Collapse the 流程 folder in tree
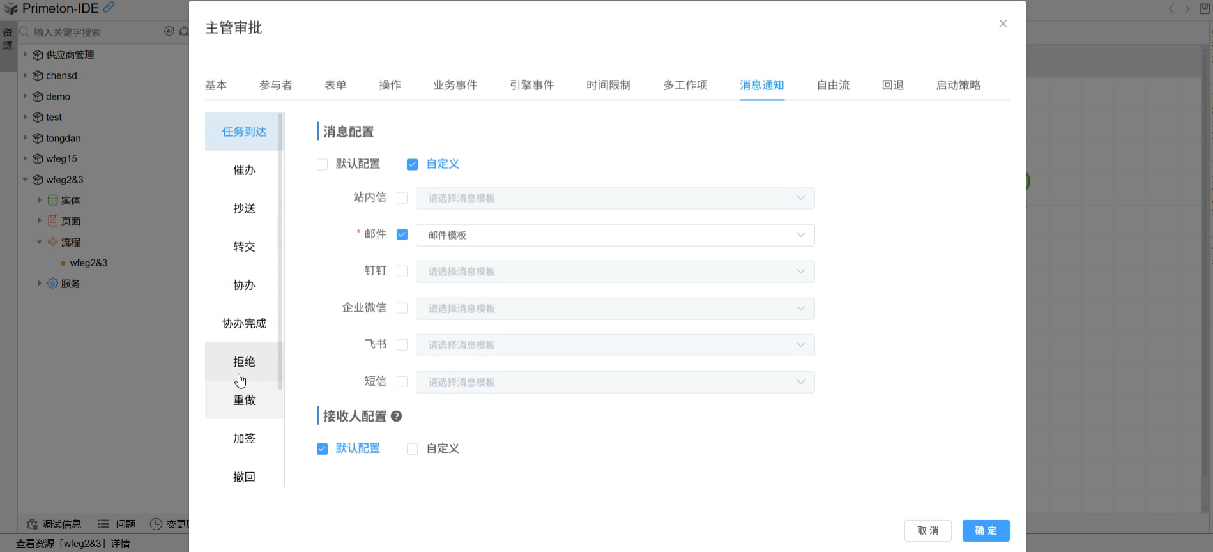The image size is (1213, 552). coord(40,242)
